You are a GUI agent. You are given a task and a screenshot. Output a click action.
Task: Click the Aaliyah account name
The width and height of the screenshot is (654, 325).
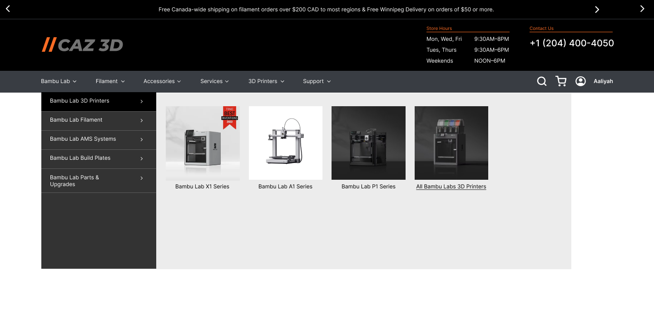point(603,81)
